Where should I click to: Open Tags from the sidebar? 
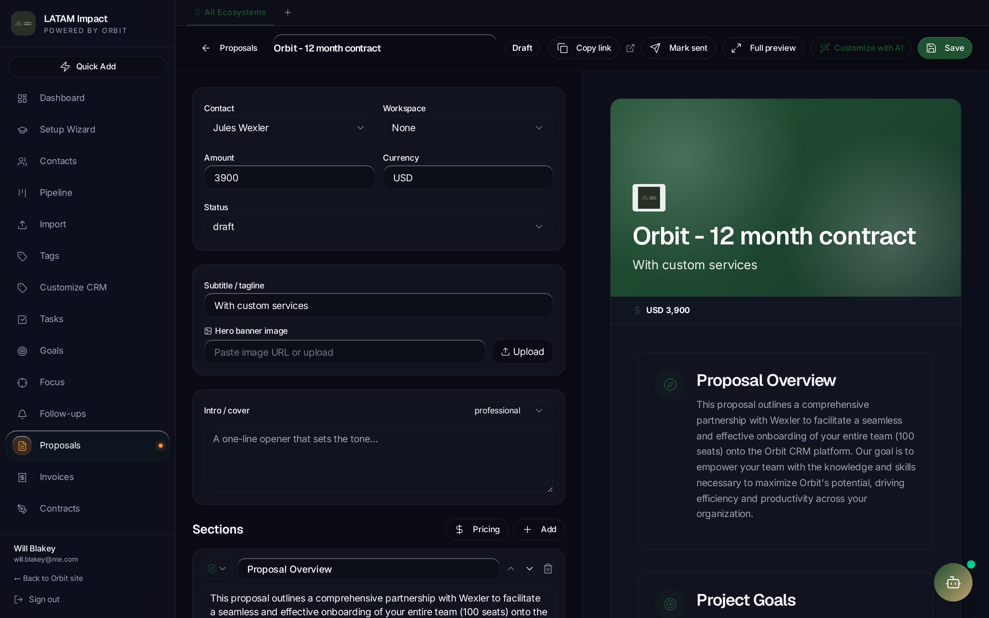pyautogui.click(x=88, y=256)
